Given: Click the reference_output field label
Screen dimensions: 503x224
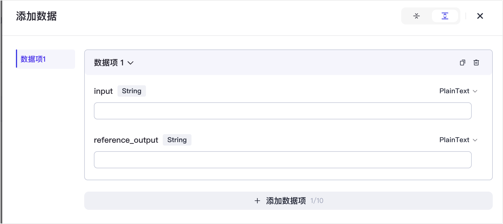Looking at the screenshot, I should [126, 140].
